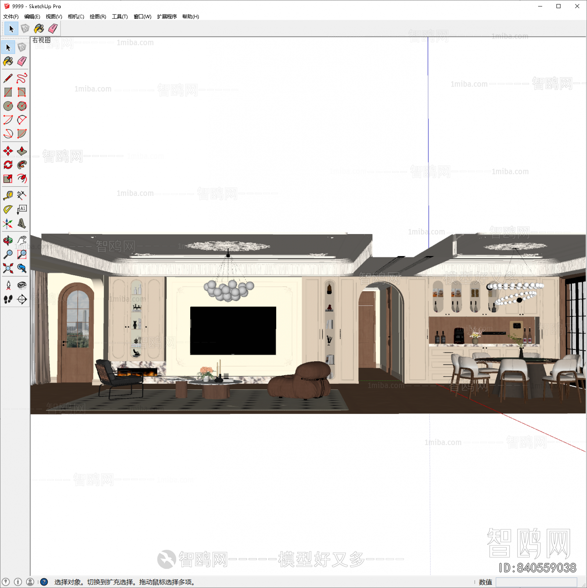Activate the Walk footprints tool

coord(8,300)
